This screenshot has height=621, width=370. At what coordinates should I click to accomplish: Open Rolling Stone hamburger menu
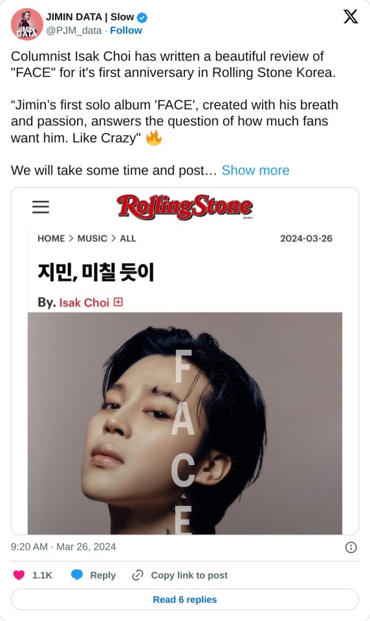(41, 207)
